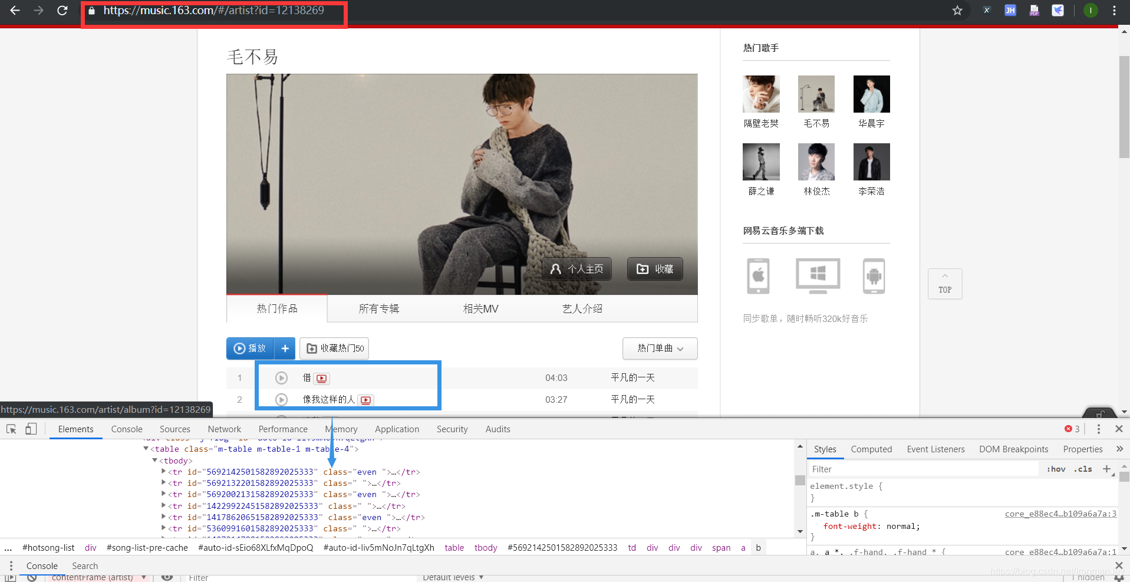Open the 林俊杰 artist link

(x=816, y=191)
